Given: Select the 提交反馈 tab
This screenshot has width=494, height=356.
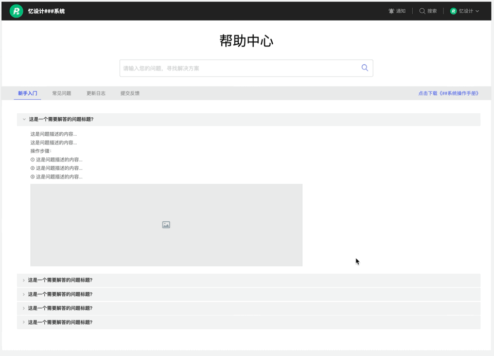Looking at the screenshot, I should pyautogui.click(x=129, y=93).
